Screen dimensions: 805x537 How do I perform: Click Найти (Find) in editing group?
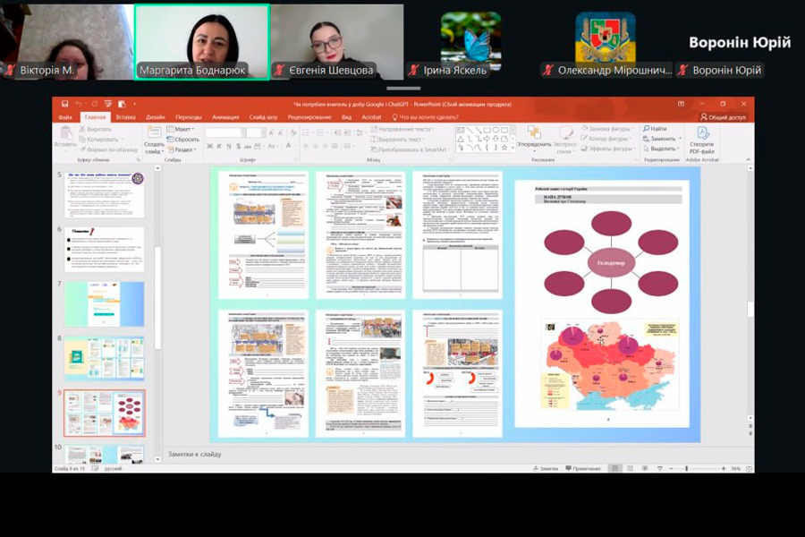[655, 129]
